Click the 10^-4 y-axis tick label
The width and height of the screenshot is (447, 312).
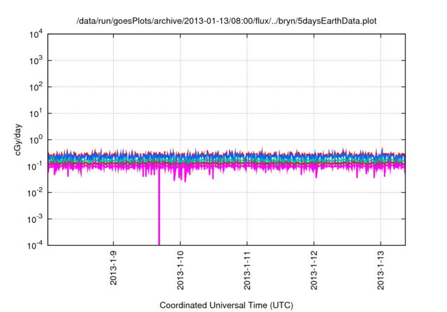[36, 245]
